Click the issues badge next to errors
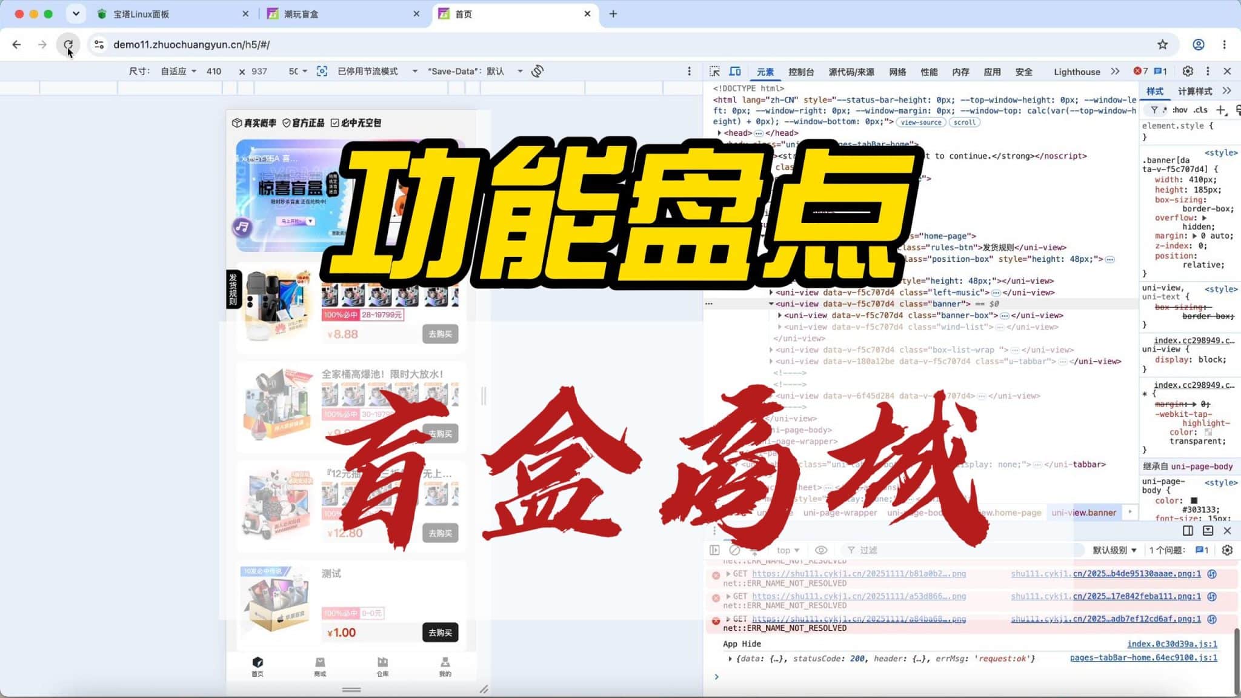Viewport: 1241px width, 698px height. (1160, 71)
